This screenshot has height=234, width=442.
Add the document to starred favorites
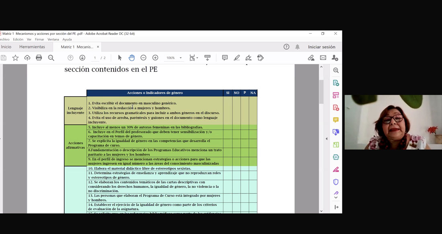[x=15, y=58]
